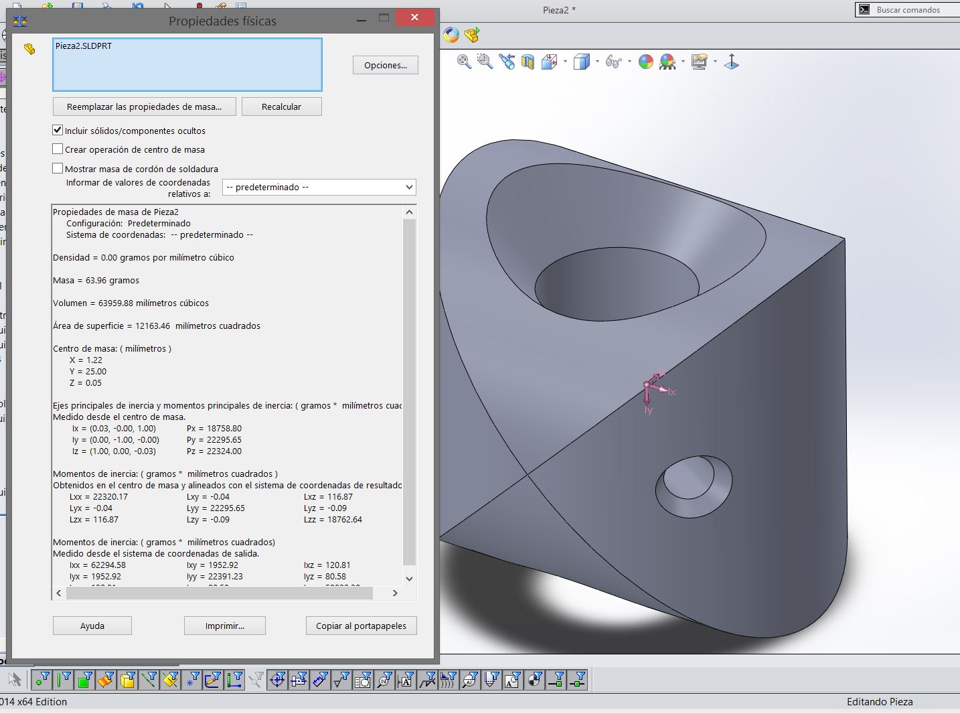The height and width of the screenshot is (714, 960).
Task: Click the text Masa = 63.96 gramos
Action: click(96, 280)
